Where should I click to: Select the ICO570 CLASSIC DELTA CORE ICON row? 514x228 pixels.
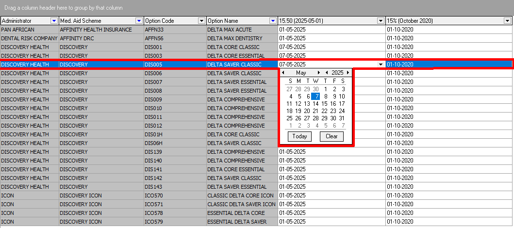tap(256, 195)
